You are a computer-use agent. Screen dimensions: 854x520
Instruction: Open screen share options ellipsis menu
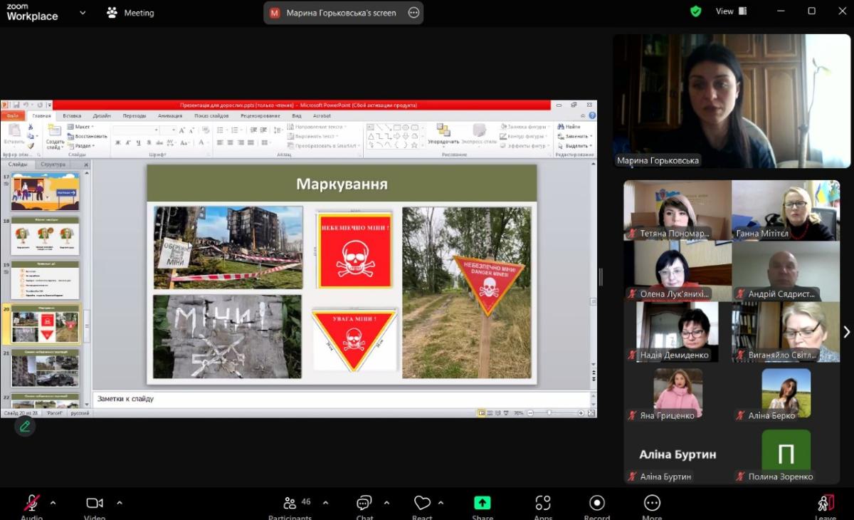point(413,13)
